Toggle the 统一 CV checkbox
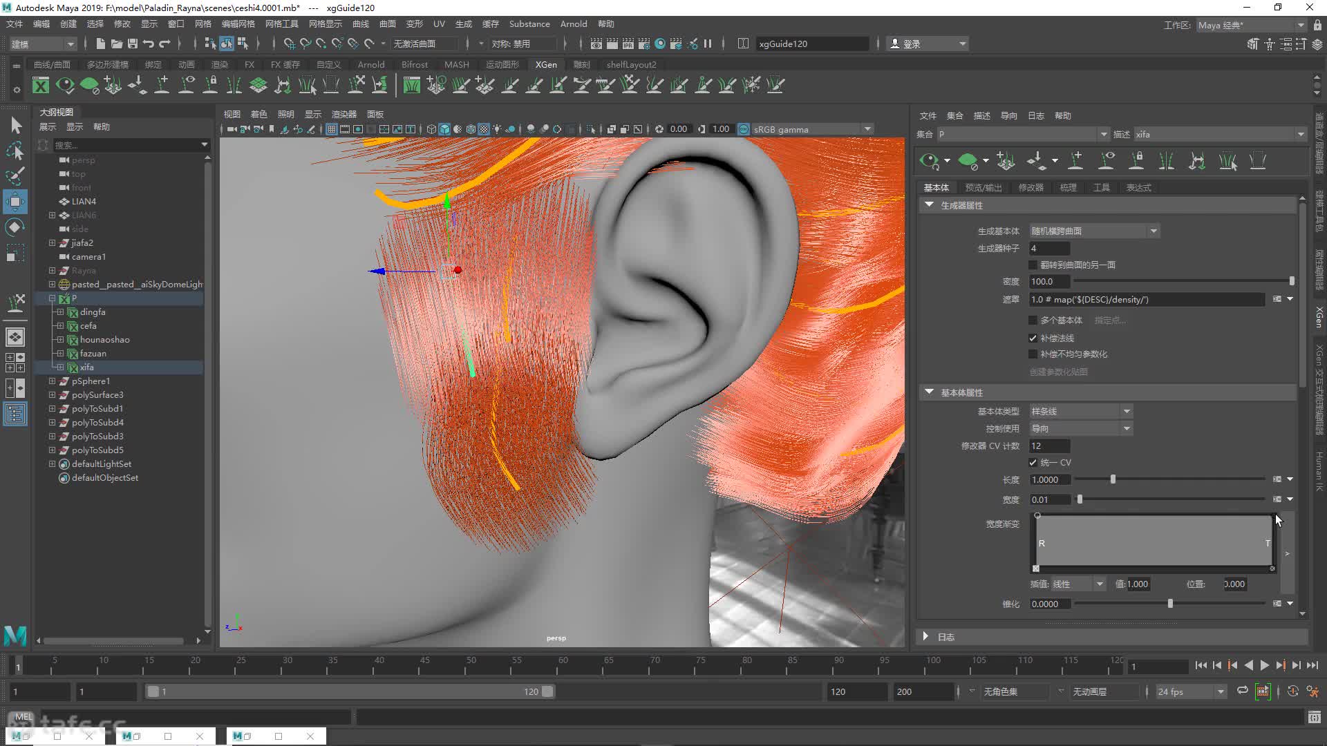The width and height of the screenshot is (1327, 746). [x=1033, y=462]
